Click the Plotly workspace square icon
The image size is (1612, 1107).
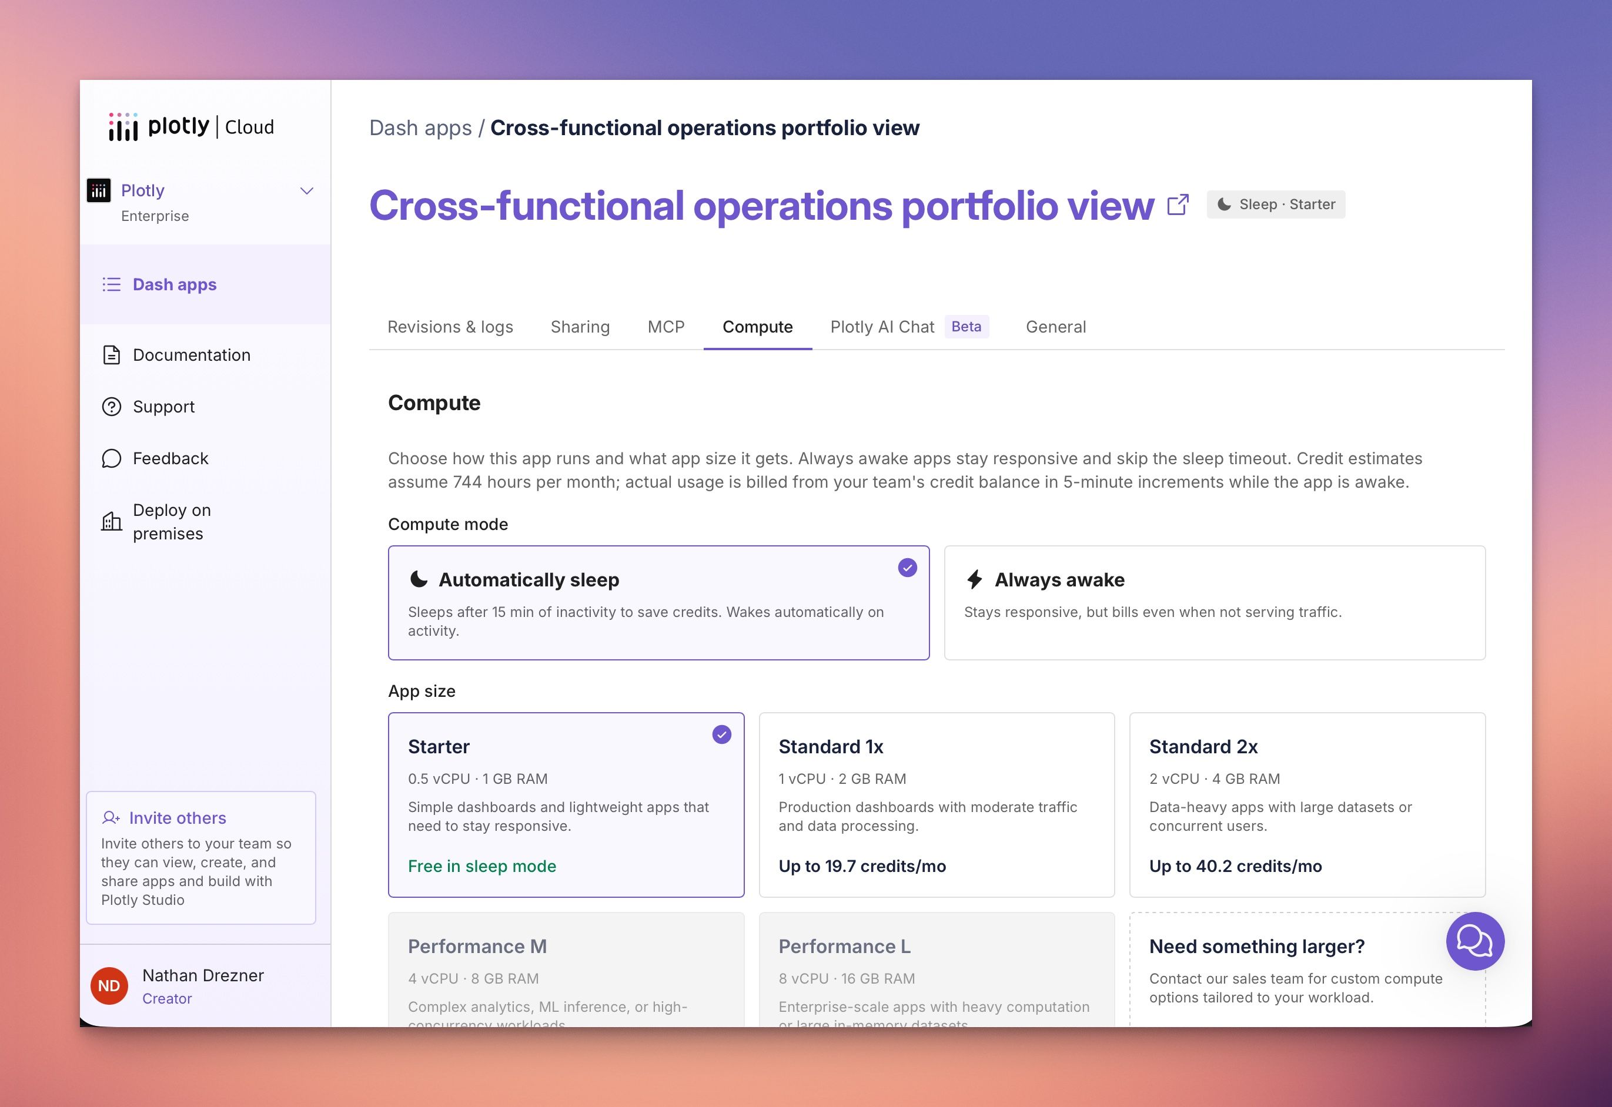click(x=99, y=190)
